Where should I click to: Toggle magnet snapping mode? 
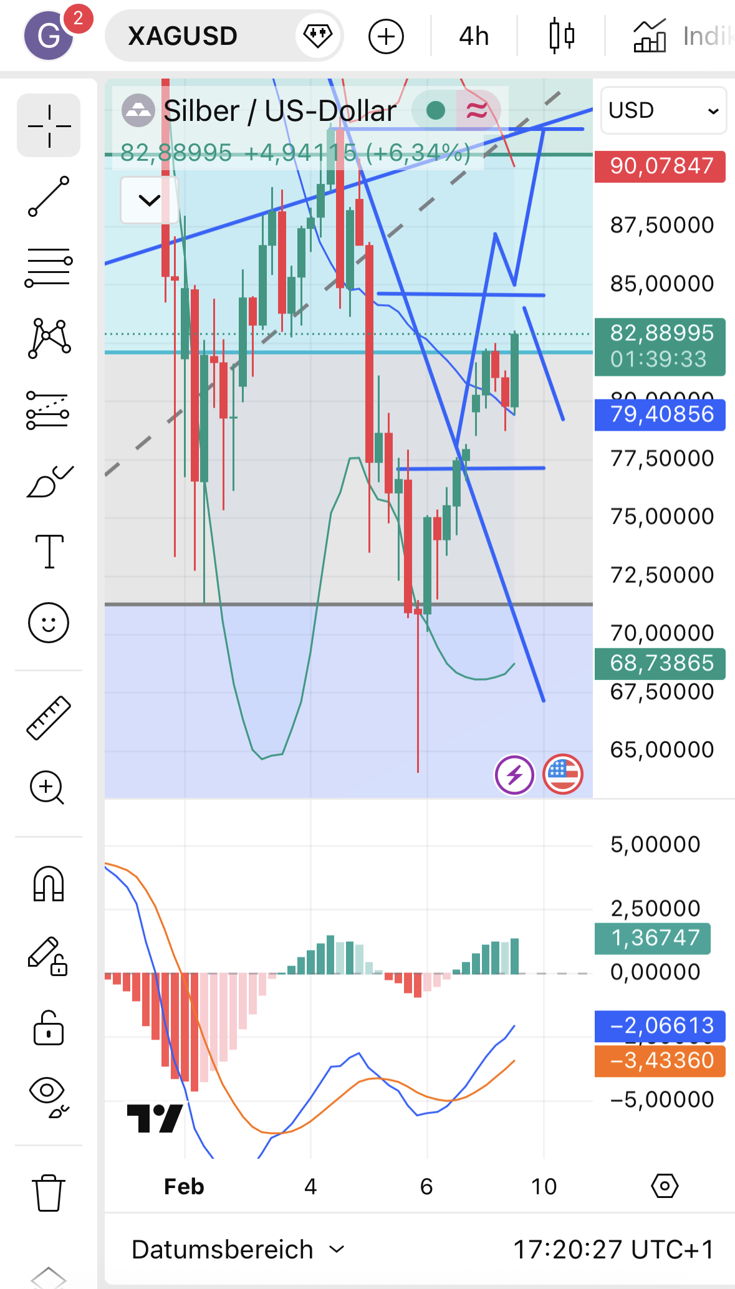click(49, 884)
